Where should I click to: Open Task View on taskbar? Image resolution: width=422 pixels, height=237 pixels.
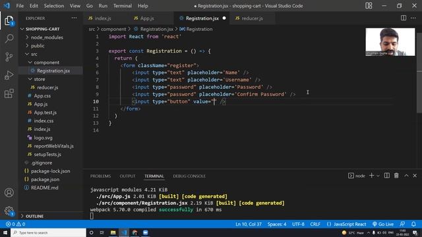pyautogui.click(x=102, y=232)
